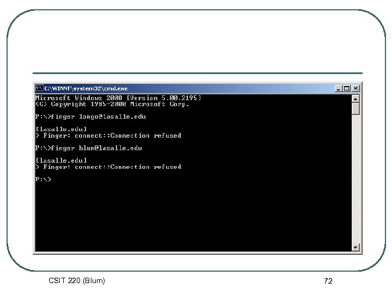392x294 pixels.
Task: Click the vertical scrollbar thumb
Action: 356,109
